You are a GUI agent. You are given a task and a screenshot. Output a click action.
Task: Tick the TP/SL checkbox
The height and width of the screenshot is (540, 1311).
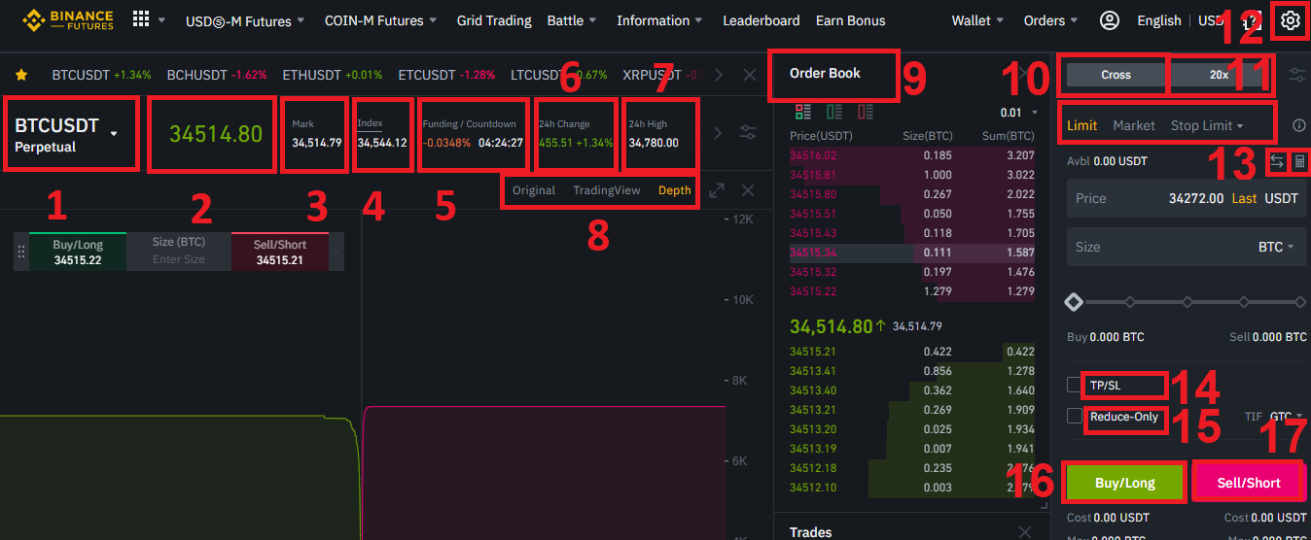coord(1074,386)
